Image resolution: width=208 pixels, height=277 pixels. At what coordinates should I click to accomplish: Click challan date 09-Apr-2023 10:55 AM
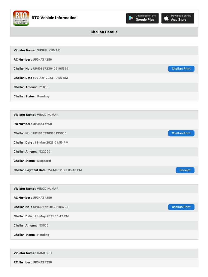click(51, 78)
